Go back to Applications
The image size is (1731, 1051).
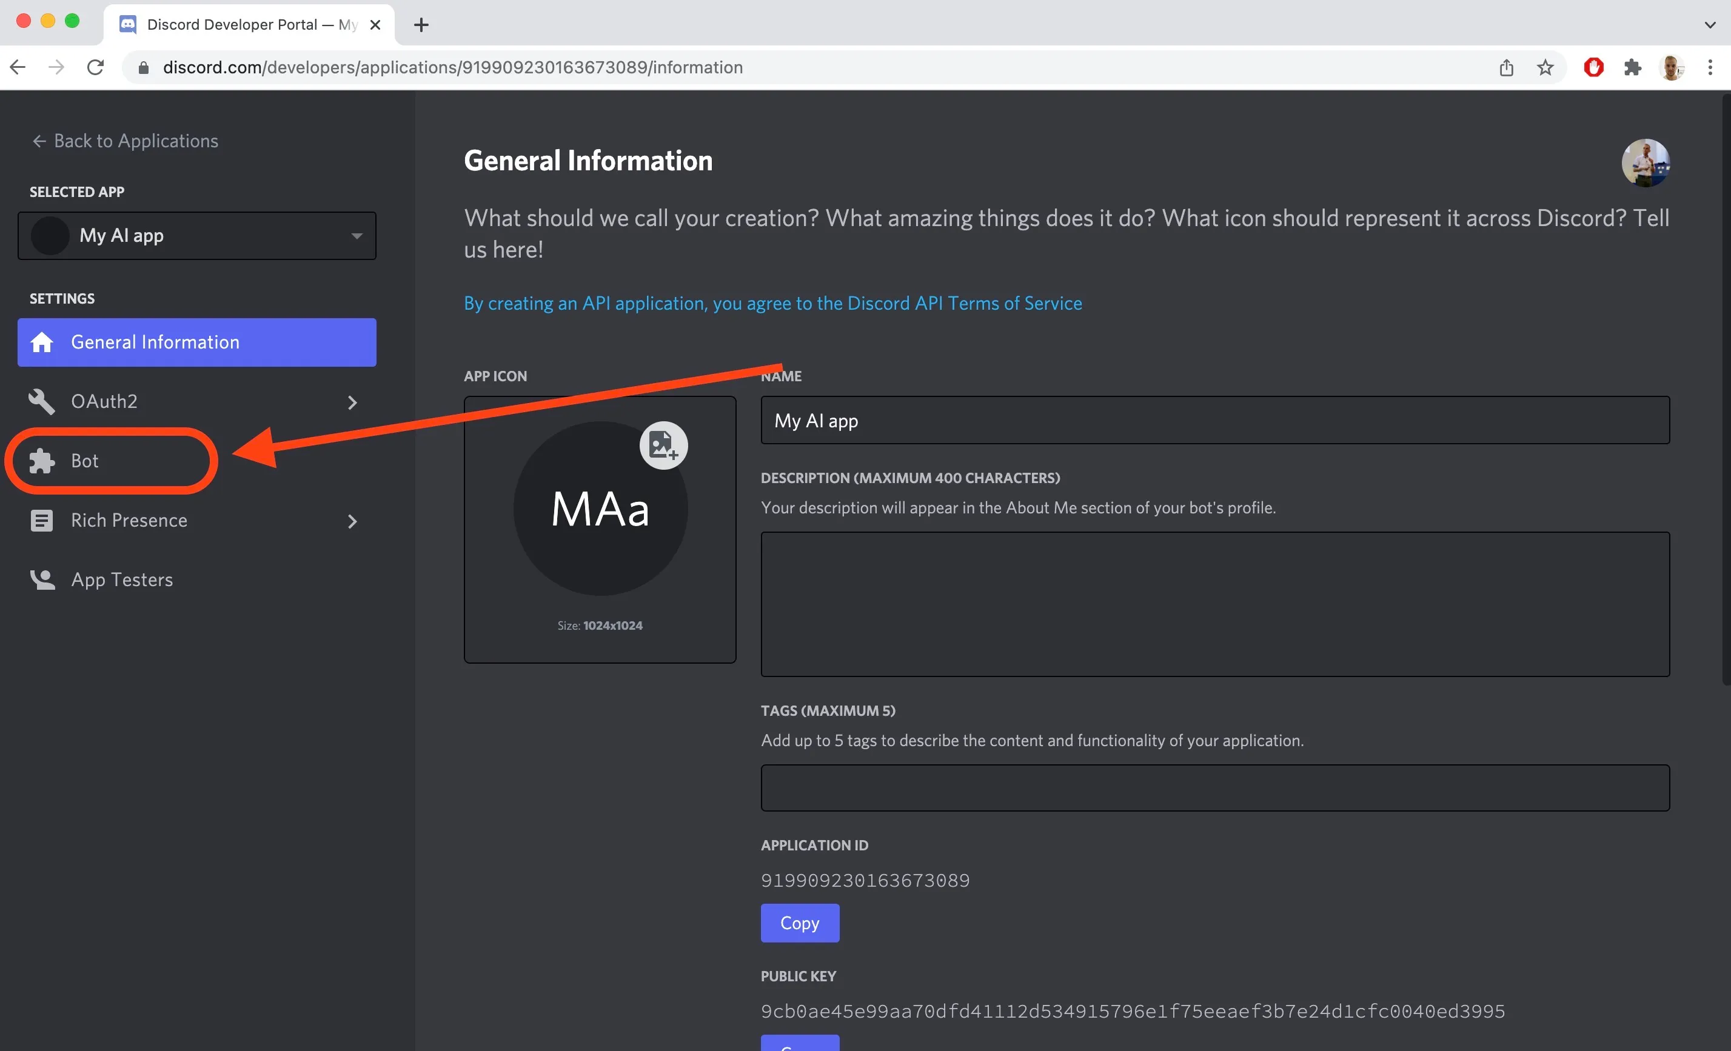click(125, 141)
